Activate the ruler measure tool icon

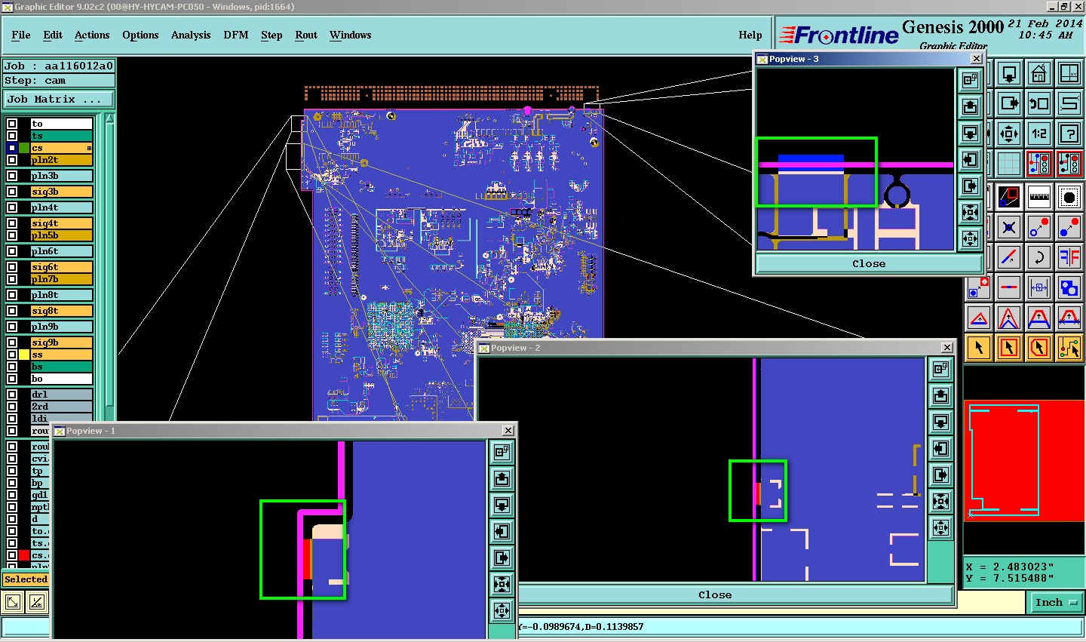(x=1039, y=197)
